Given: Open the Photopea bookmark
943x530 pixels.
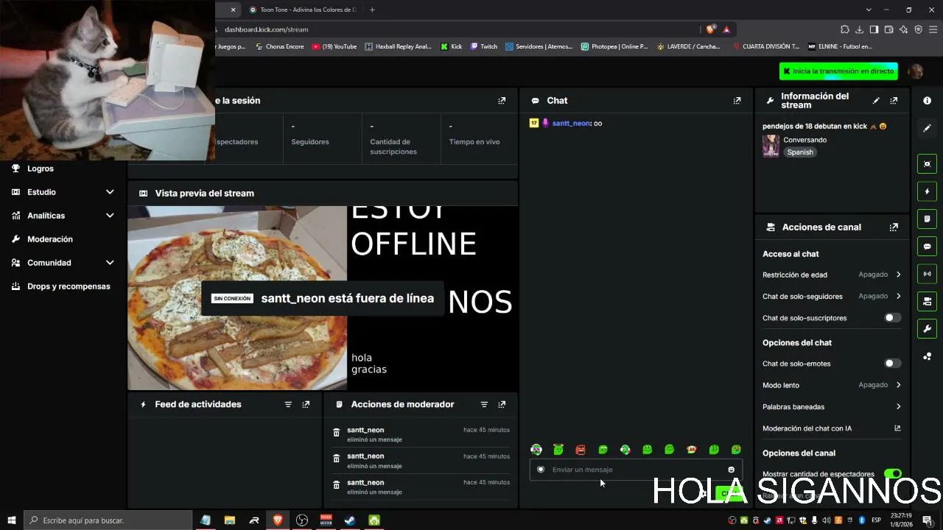Looking at the screenshot, I should tap(614, 46).
